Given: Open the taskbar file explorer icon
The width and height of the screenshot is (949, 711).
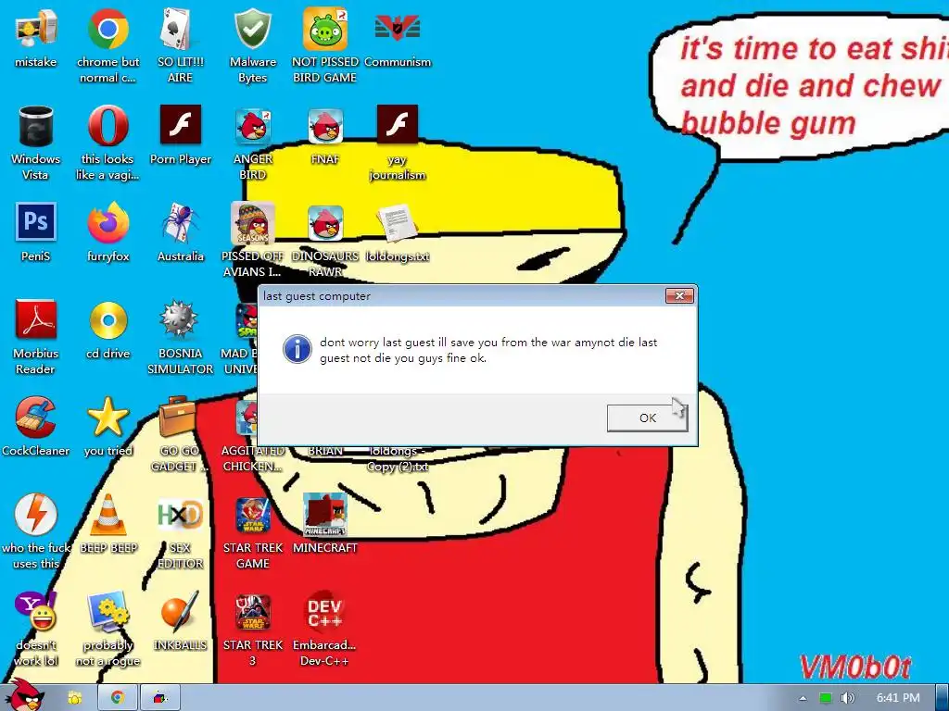Looking at the screenshot, I should click(x=74, y=698).
